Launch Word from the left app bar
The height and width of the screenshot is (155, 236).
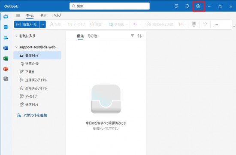[6, 48]
